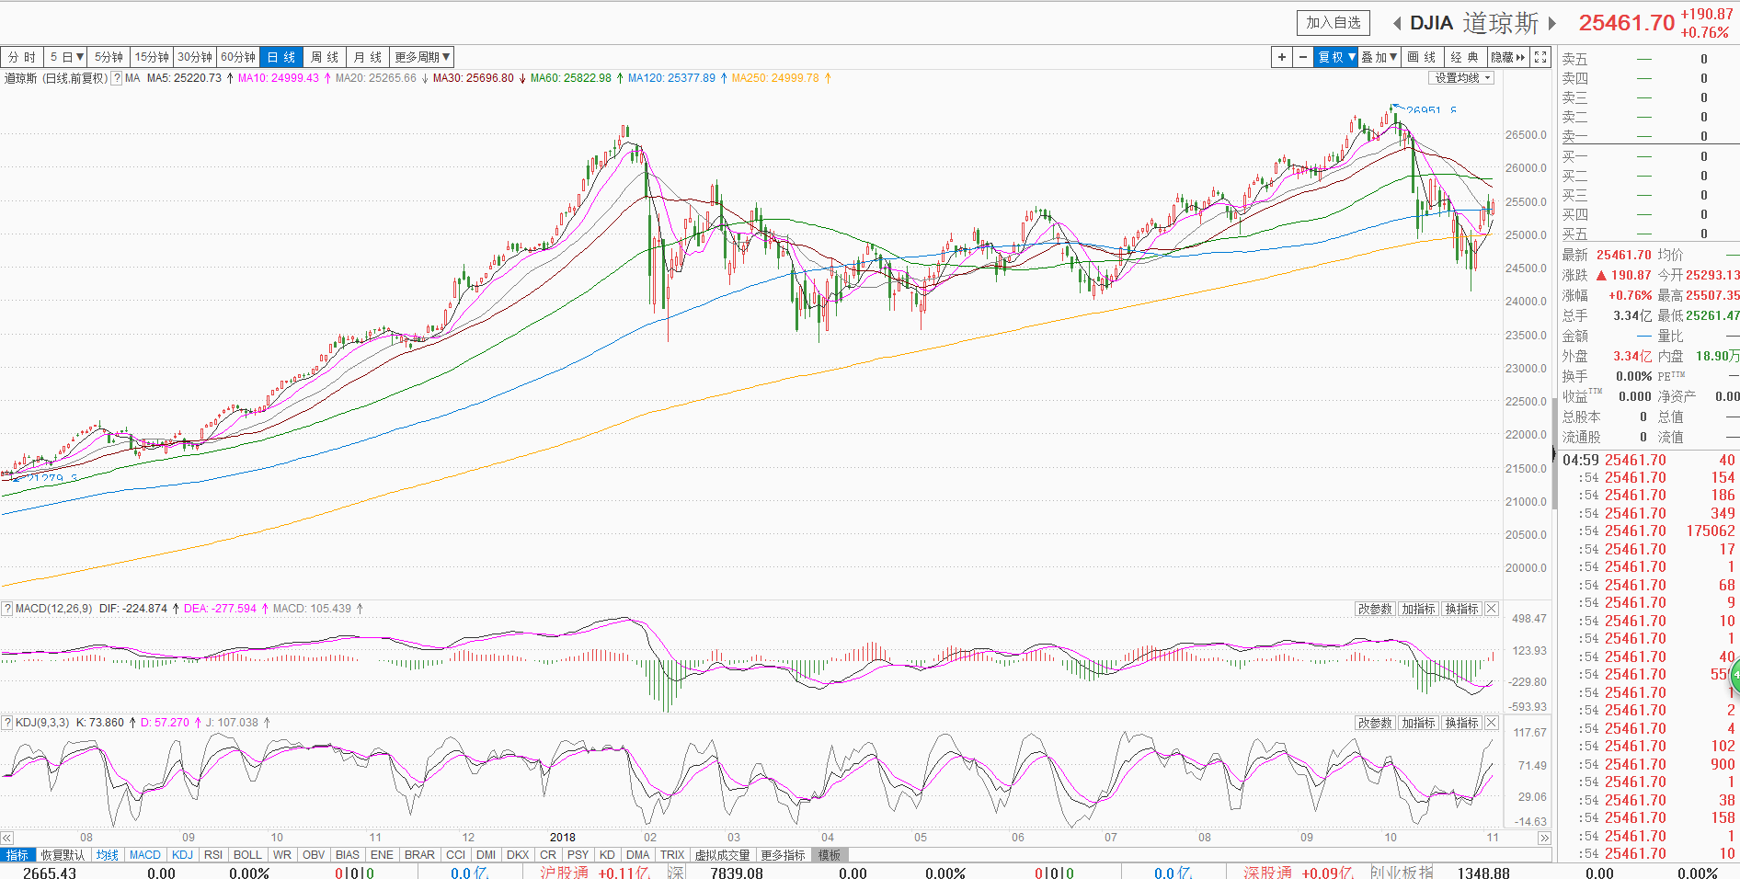Select ENE indicator
The width and height of the screenshot is (1740, 879).
(x=382, y=855)
